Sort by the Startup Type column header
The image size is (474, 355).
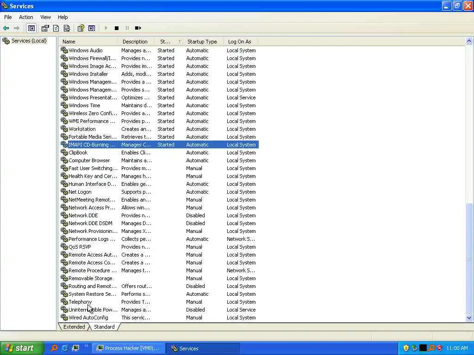[x=204, y=42]
